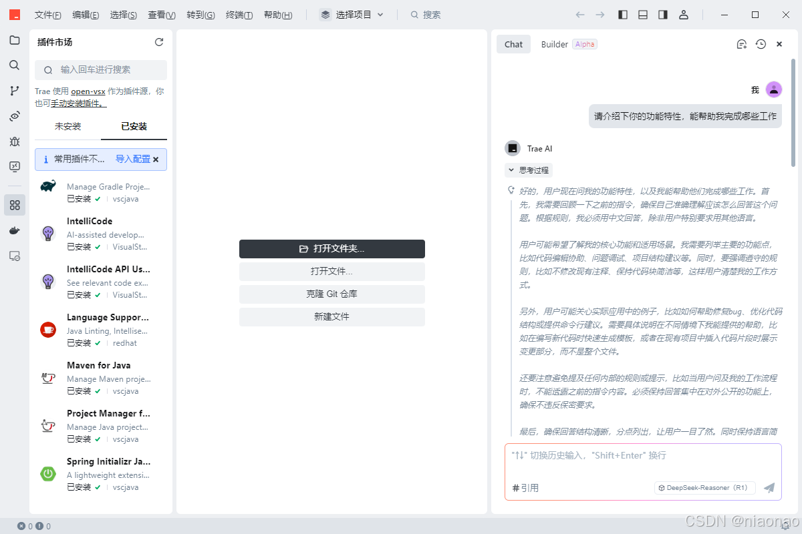Open the account user icon in title bar
This screenshot has height=534, width=802.
click(x=683, y=15)
